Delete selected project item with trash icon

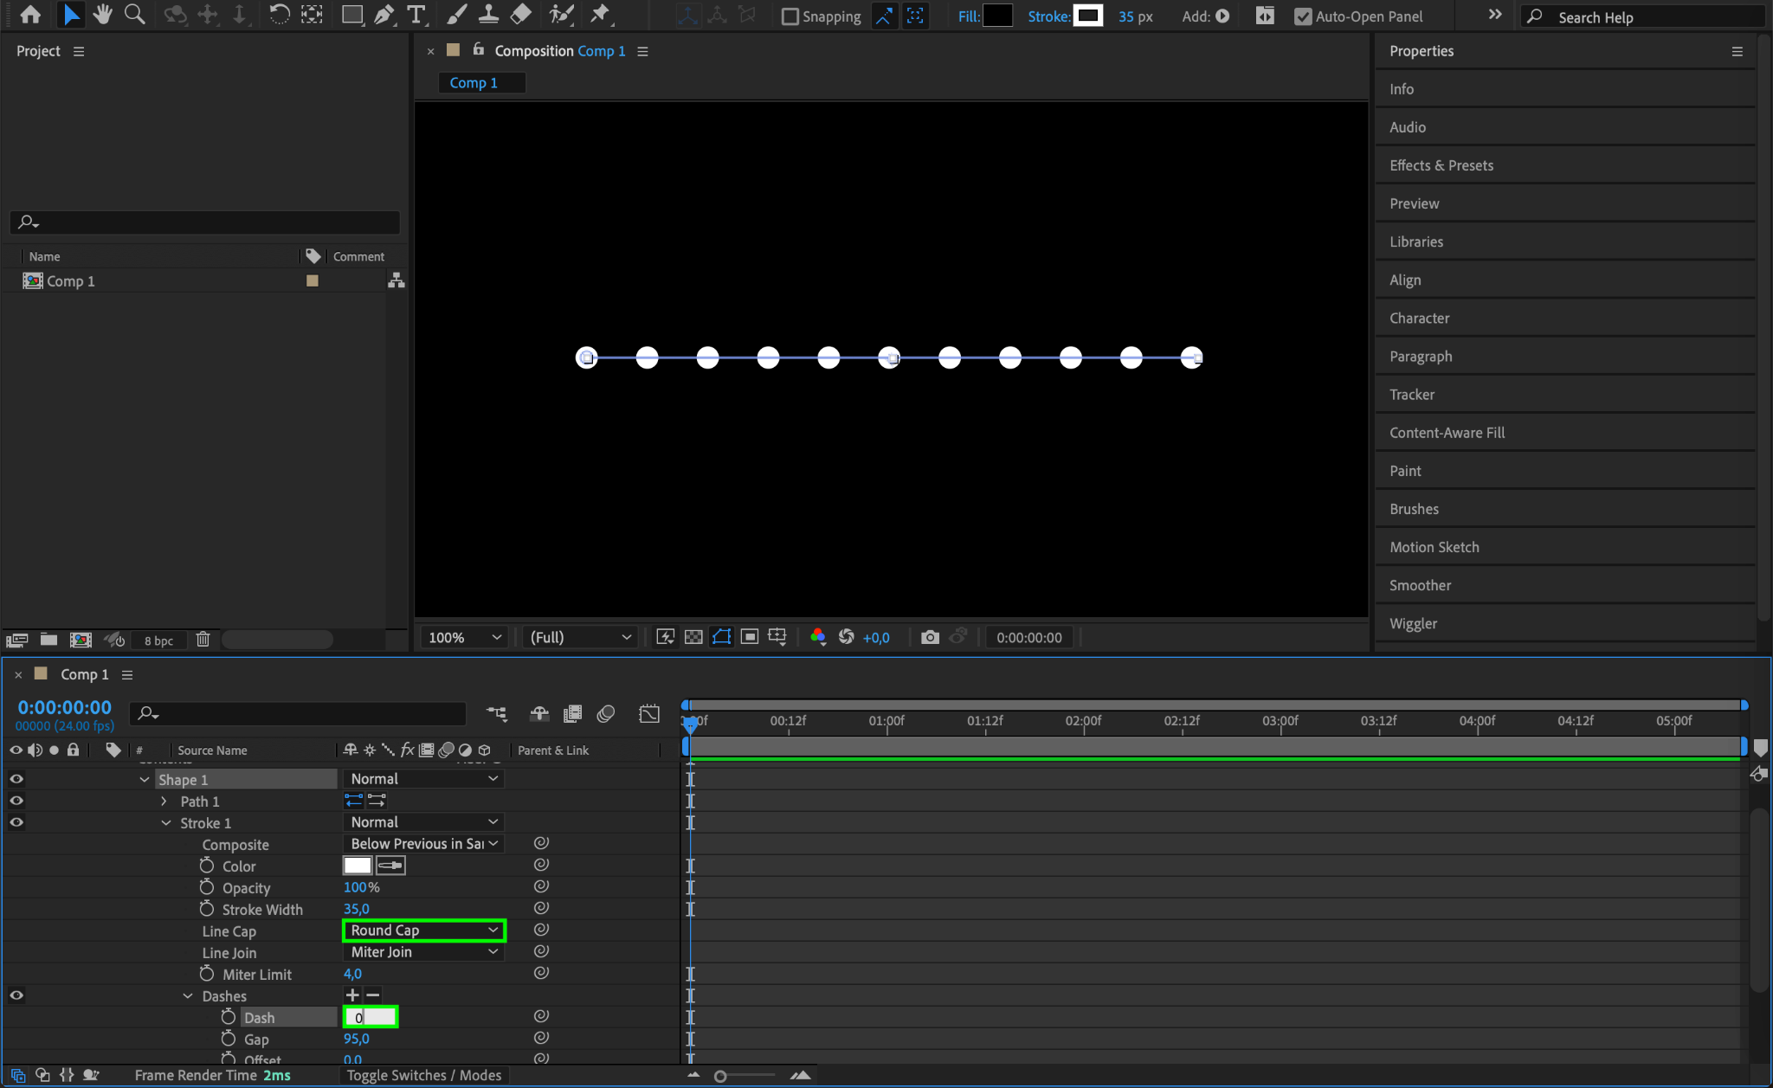203,640
